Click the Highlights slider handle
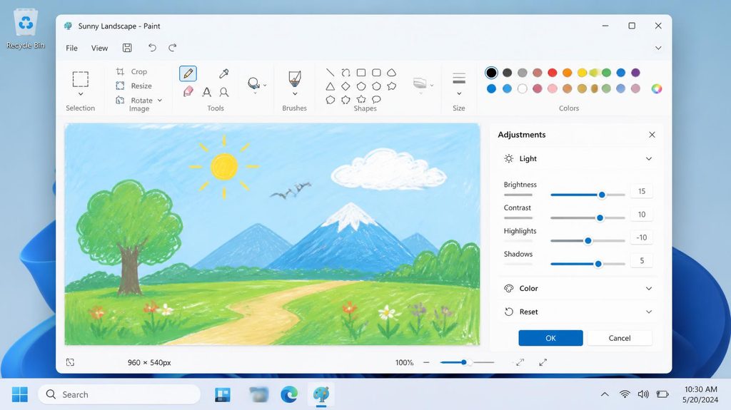The image size is (731, 410). point(588,240)
